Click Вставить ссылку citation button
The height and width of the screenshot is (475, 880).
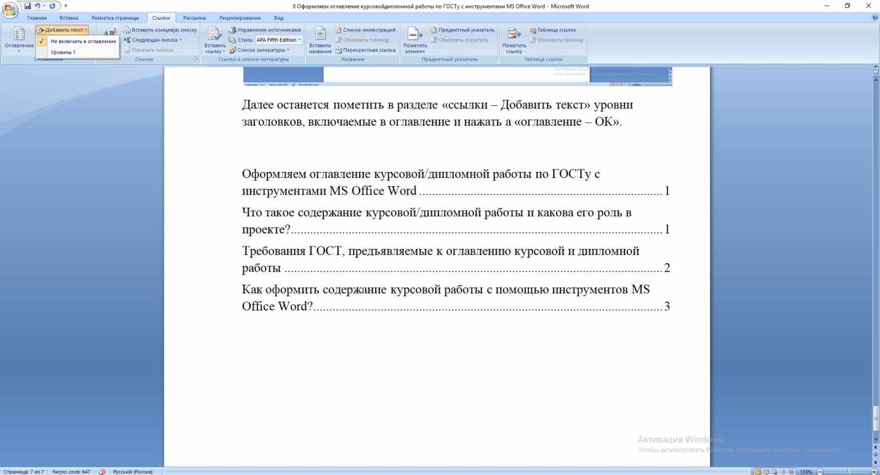(214, 41)
